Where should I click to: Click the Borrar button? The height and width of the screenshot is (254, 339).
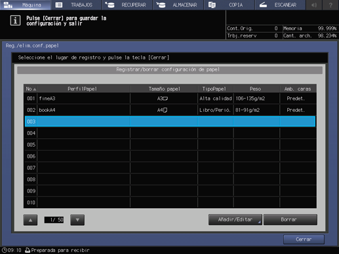click(290, 219)
